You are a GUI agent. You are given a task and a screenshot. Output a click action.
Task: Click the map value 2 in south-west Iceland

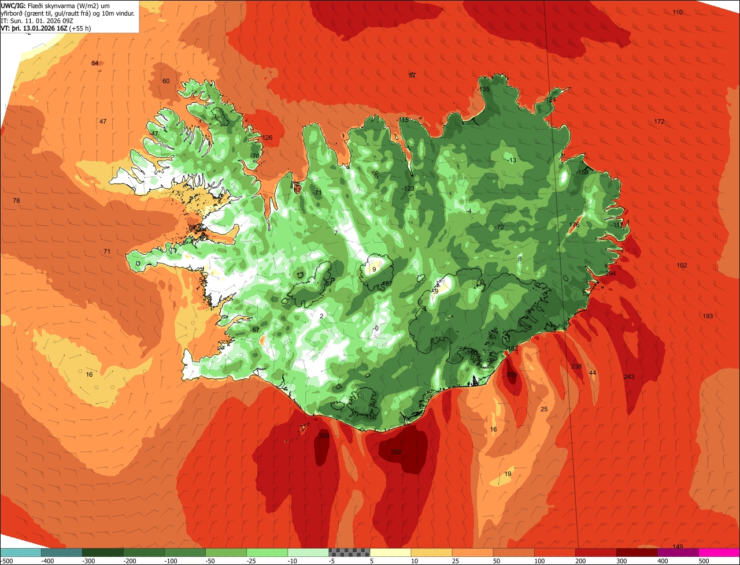pyautogui.click(x=321, y=315)
